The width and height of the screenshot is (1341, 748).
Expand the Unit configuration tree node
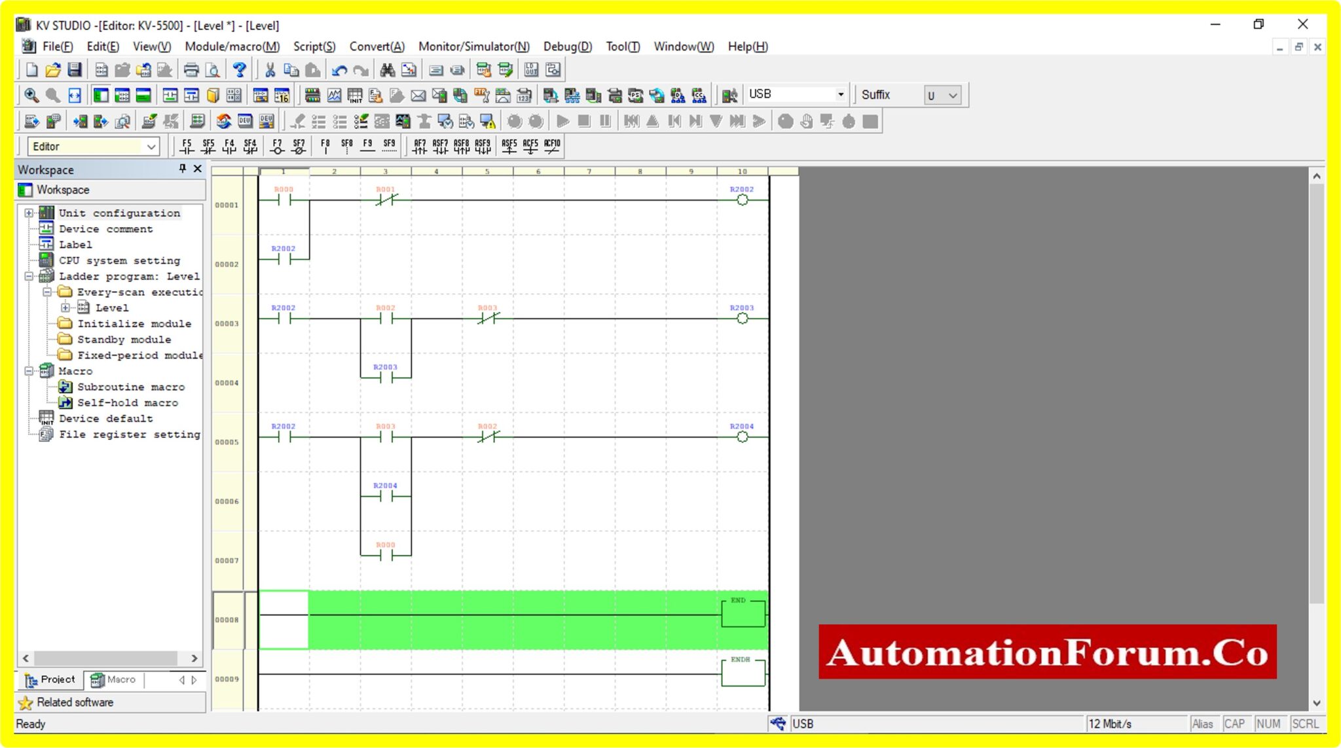28,213
